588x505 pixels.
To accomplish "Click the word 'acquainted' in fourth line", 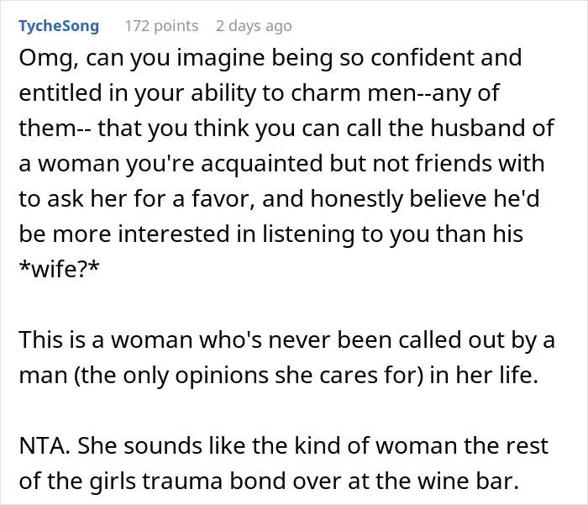I will point(262,164).
